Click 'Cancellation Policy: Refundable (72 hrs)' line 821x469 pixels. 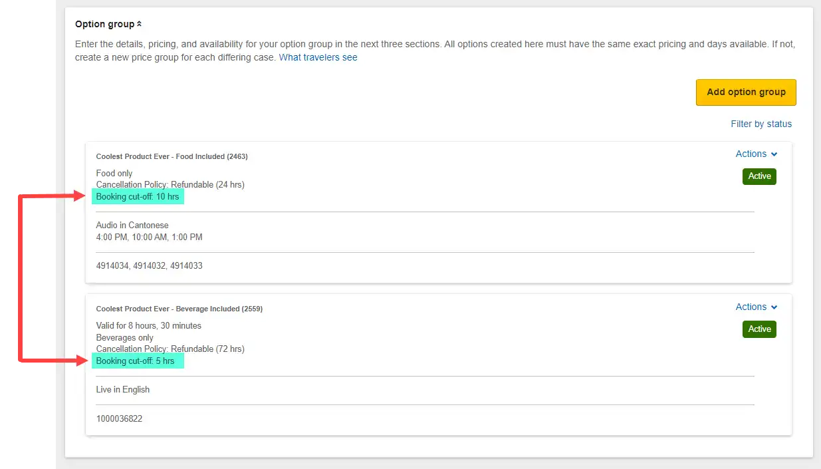point(170,349)
